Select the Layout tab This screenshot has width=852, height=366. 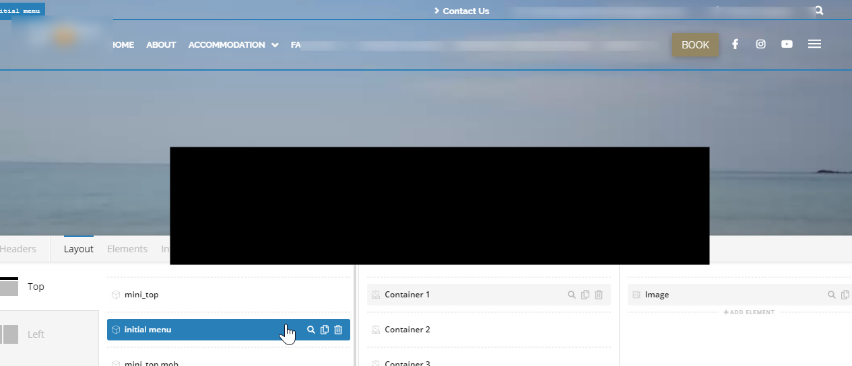(x=79, y=249)
